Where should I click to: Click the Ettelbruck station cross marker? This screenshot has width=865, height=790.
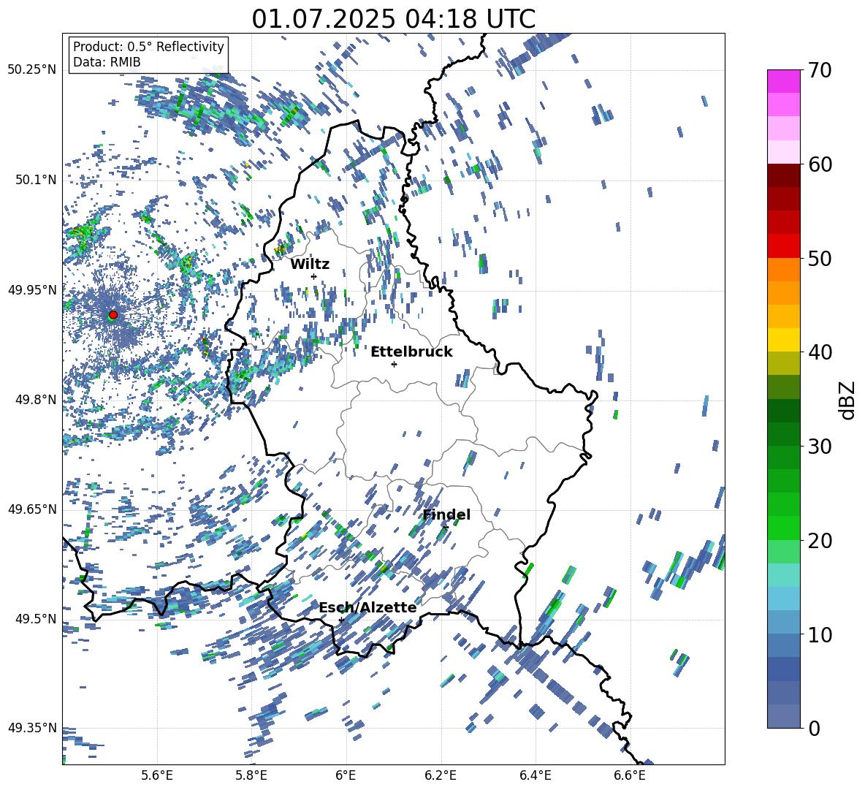[394, 364]
